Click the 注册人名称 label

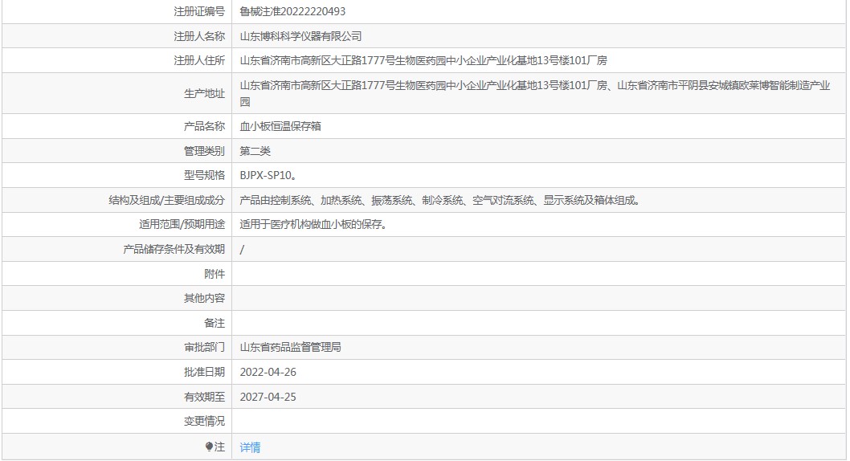(x=199, y=36)
